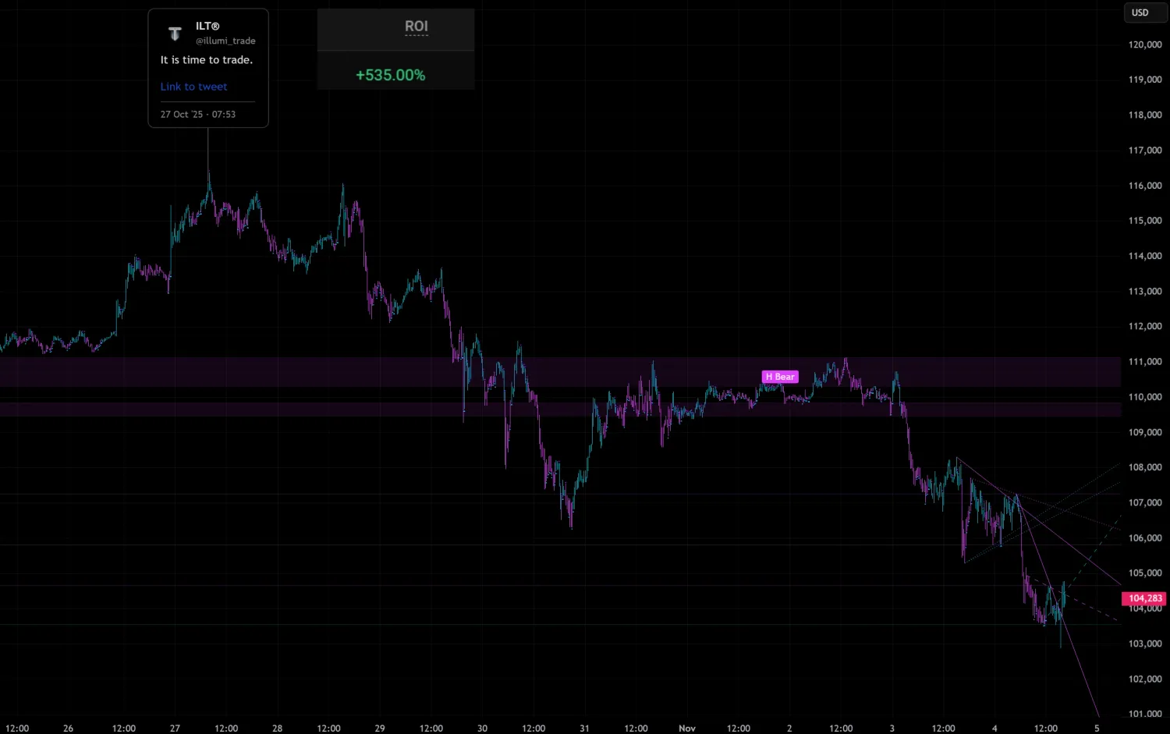Click the @illumi_trade username handle
Screen dimensions: 1170x734
pyautogui.click(x=225, y=41)
